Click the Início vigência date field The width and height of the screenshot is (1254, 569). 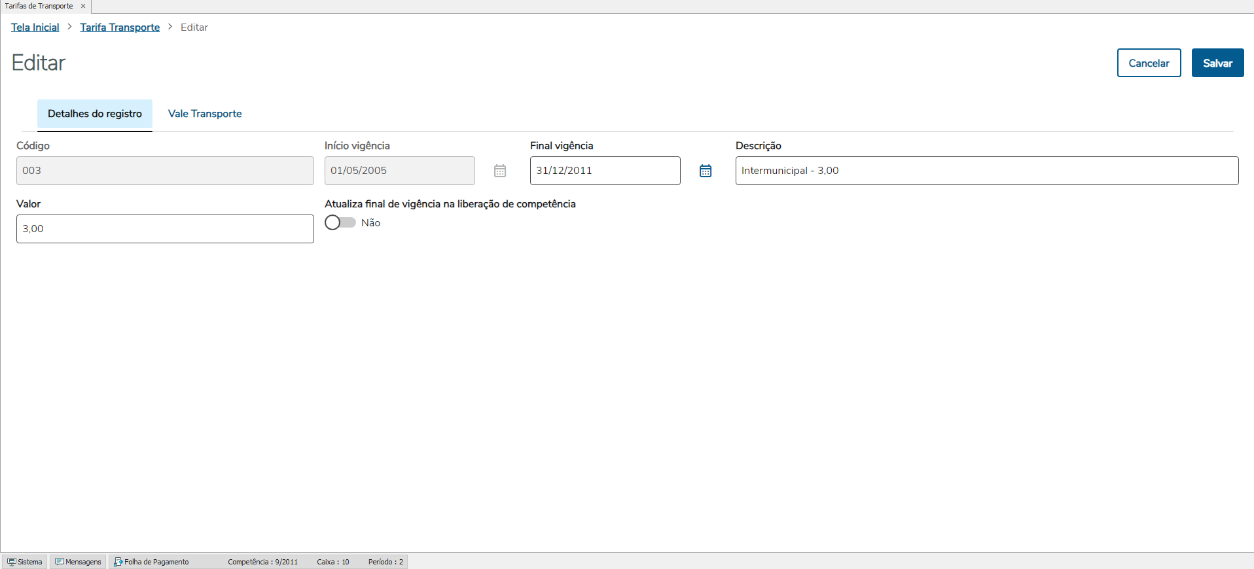click(399, 171)
